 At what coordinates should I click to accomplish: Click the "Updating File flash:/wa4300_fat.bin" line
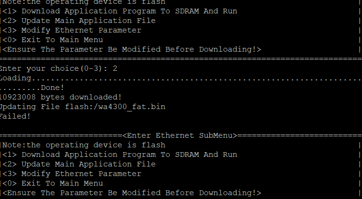tap(82, 107)
